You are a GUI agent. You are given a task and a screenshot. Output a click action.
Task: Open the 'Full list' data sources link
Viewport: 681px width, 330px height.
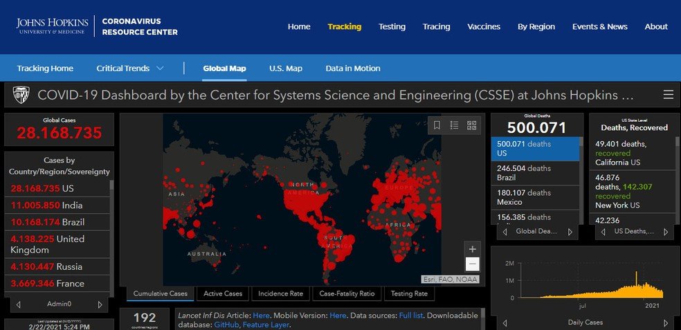pos(411,315)
